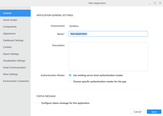Open the General settings tab
The height and width of the screenshot is (116, 163).
(15, 13)
